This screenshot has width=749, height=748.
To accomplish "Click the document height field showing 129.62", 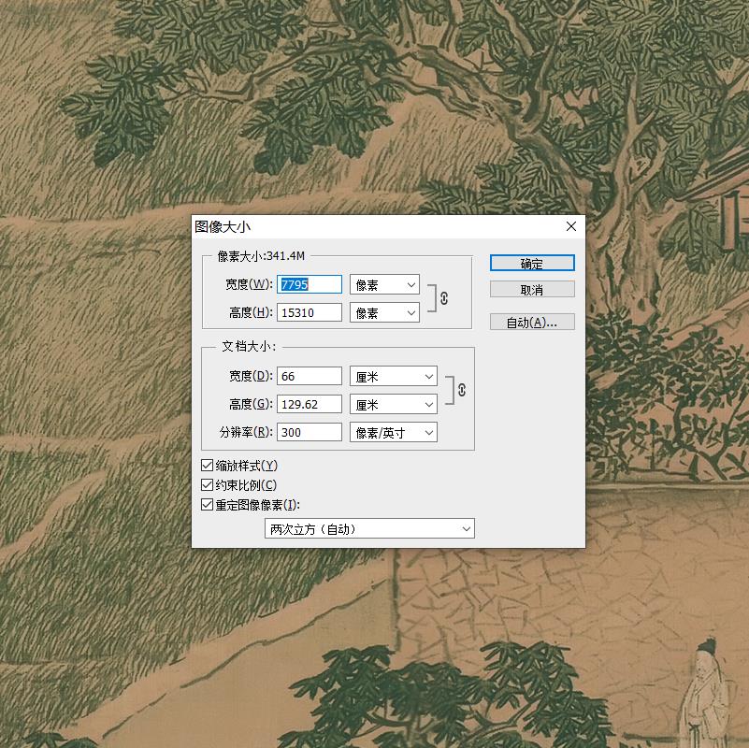I will coord(310,404).
